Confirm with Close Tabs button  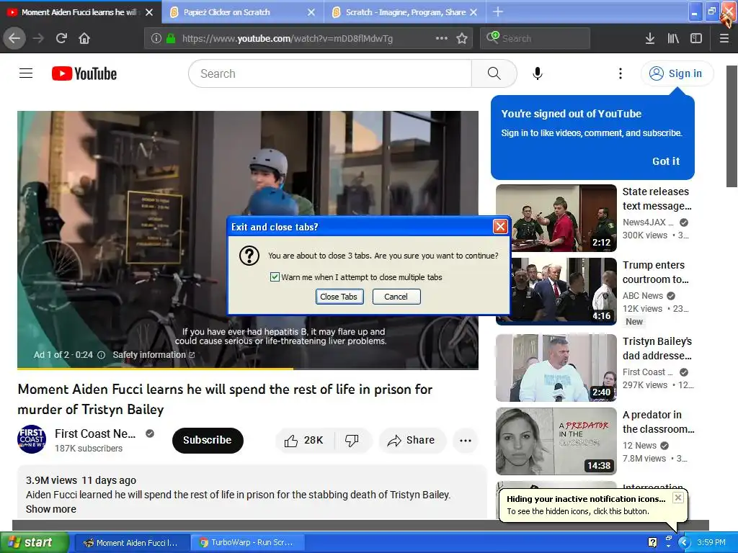point(339,297)
